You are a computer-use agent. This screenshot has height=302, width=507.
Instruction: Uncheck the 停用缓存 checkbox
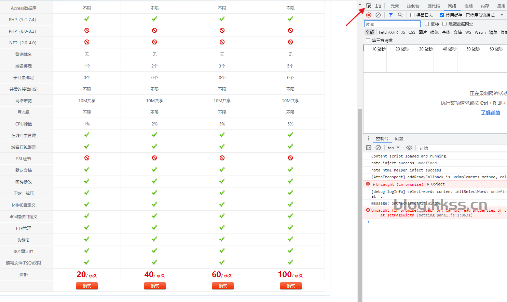point(442,15)
